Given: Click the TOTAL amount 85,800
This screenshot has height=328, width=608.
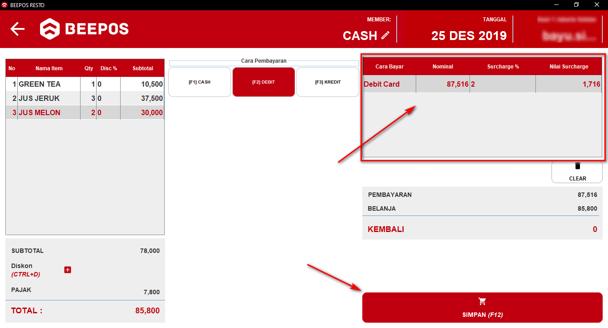Looking at the screenshot, I should 147,311.
